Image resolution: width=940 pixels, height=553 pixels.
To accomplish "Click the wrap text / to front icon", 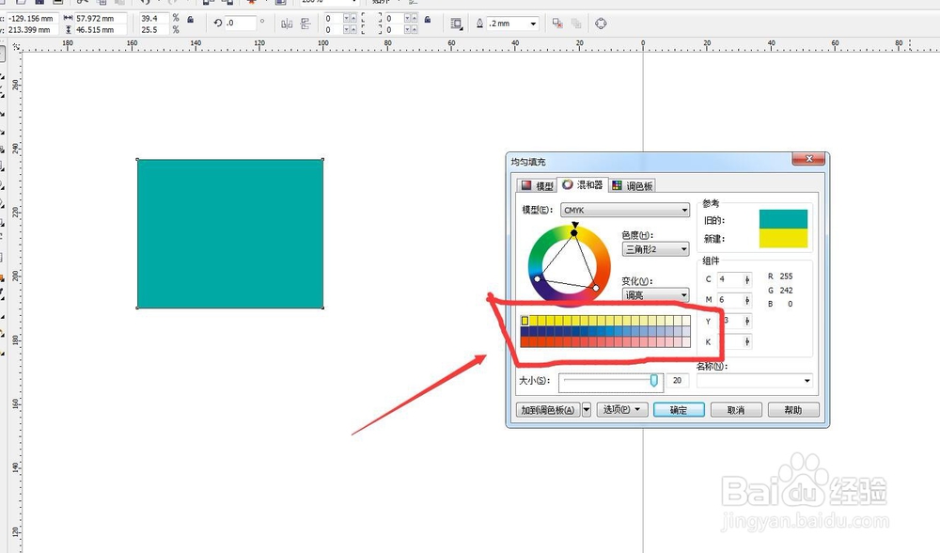I will [x=456, y=24].
